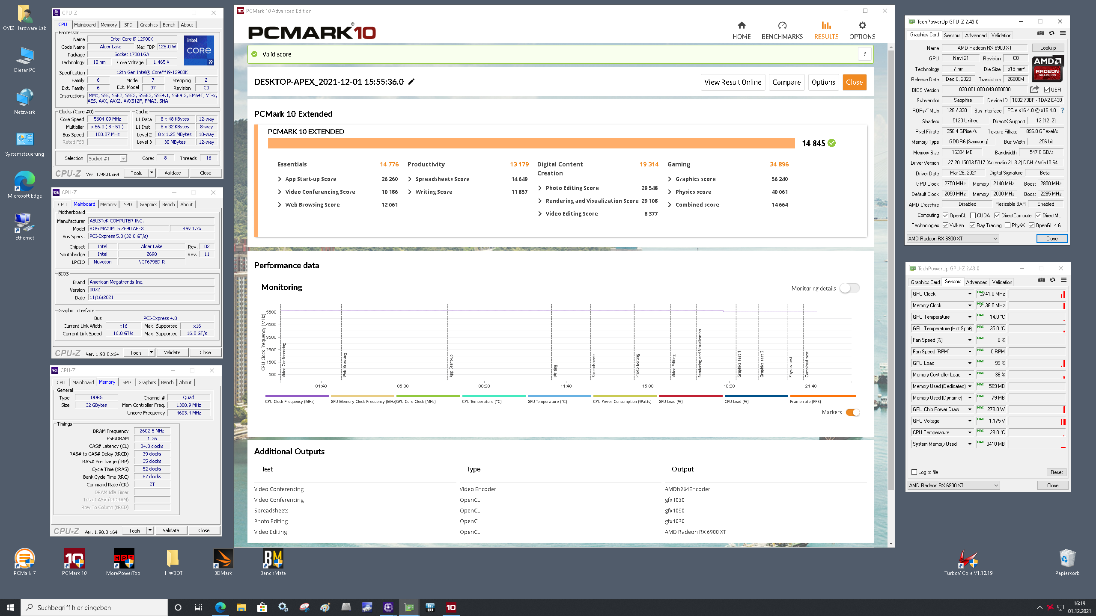Image resolution: width=1096 pixels, height=616 pixels.
Task: Click Microsoft Edge in taskbar
Action: tap(220, 607)
